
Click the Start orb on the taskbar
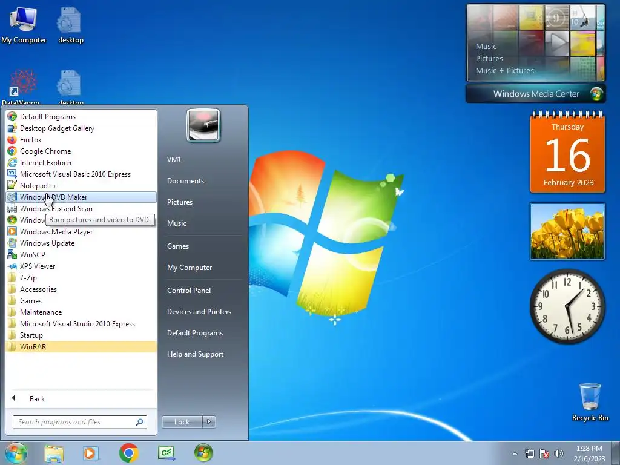(16, 453)
